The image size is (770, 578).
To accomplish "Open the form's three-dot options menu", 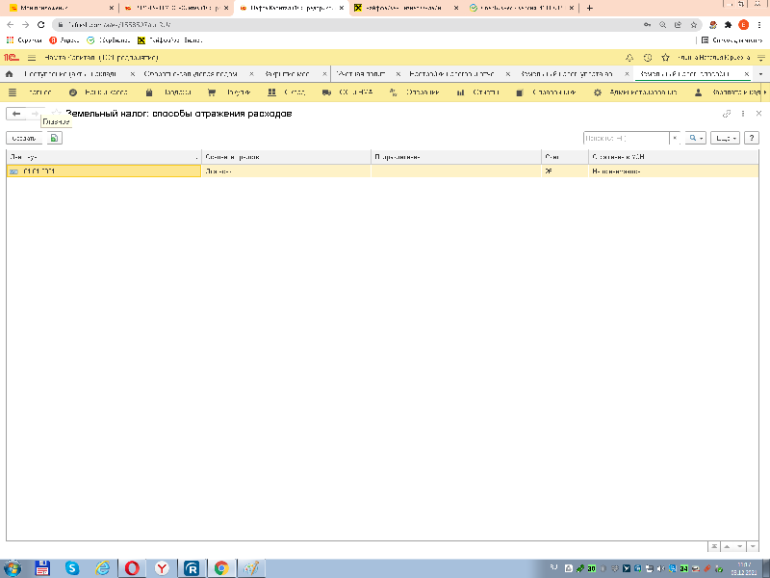I will point(743,114).
